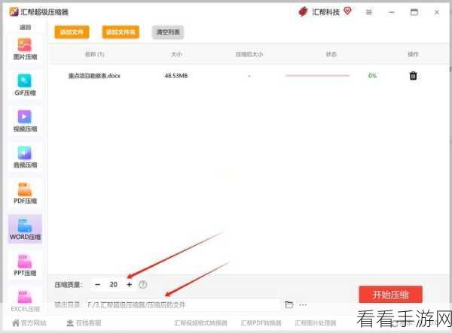
Task: Select the WORD压缩 tool
Action: click(25, 229)
